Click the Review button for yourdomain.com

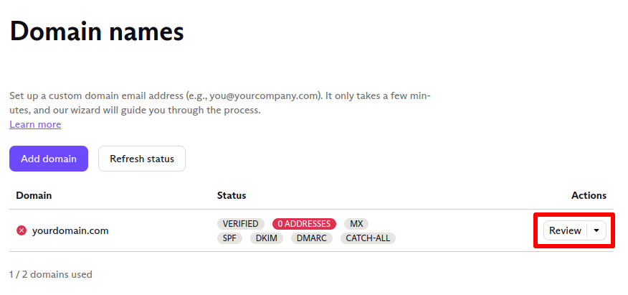pos(565,230)
